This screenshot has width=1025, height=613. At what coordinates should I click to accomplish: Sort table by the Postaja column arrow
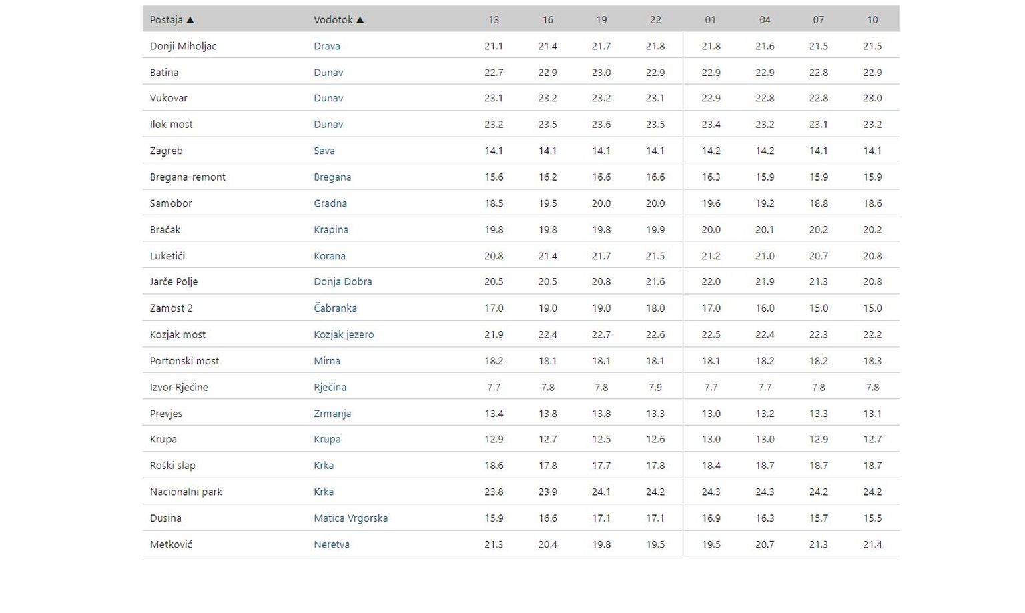(x=190, y=20)
